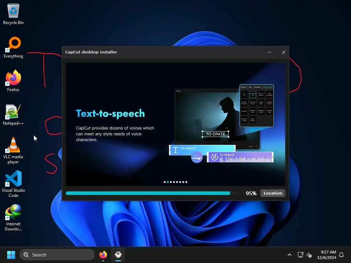Image resolution: width=351 pixels, height=263 pixels.
Task: Click the installation progress bar
Action: tap(152, 193)
